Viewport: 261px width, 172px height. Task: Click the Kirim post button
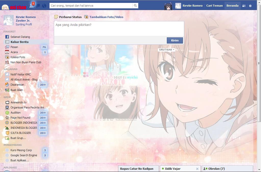pyautogui.click(x=175, y=40)
